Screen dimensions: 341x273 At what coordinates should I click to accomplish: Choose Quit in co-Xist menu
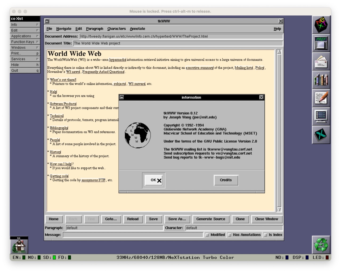coord(25,71)
